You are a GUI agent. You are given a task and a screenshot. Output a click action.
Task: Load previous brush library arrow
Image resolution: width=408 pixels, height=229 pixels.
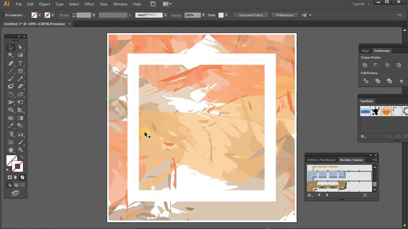pyautogui.click(x=319, y=195)
